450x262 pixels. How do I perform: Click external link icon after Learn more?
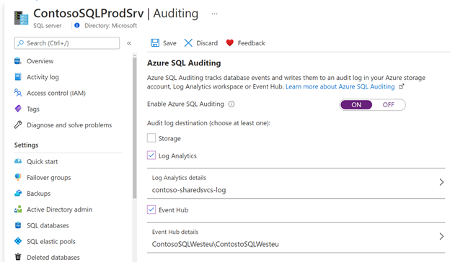click(x=401, y=86)
